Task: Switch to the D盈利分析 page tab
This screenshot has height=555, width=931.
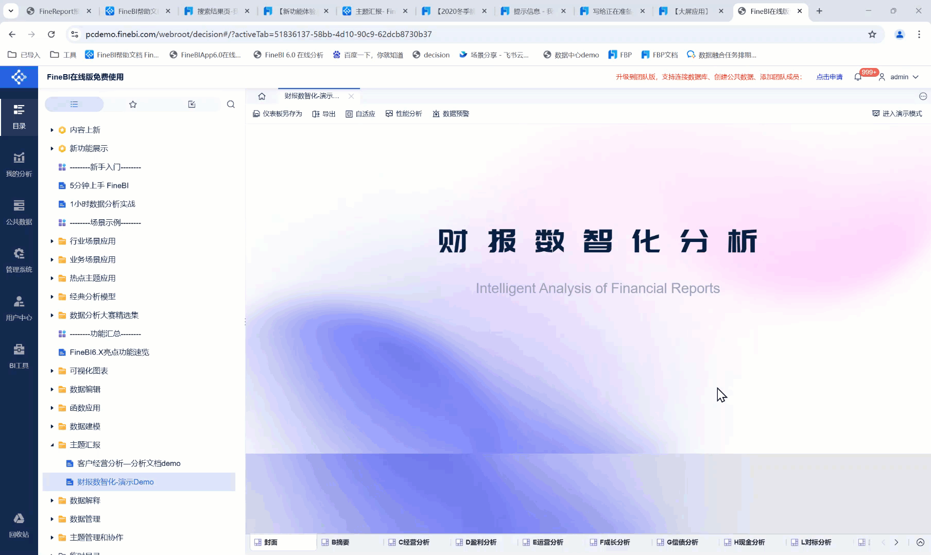Action: click(476, 543)
